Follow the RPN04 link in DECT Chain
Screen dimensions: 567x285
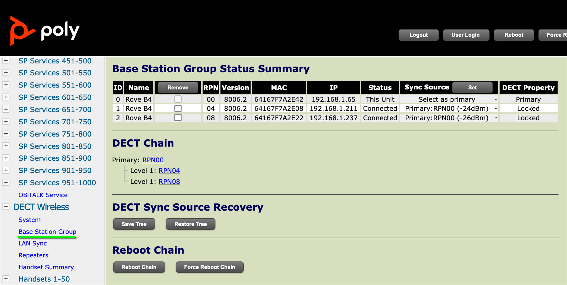click(169, 171)
